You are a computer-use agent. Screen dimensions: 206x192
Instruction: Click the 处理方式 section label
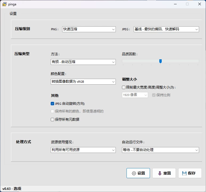[x=23, y=142]
